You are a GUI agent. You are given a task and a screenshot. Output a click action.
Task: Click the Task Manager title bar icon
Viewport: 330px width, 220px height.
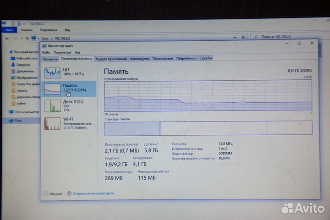pyautogui.click(x=44, y=46)
